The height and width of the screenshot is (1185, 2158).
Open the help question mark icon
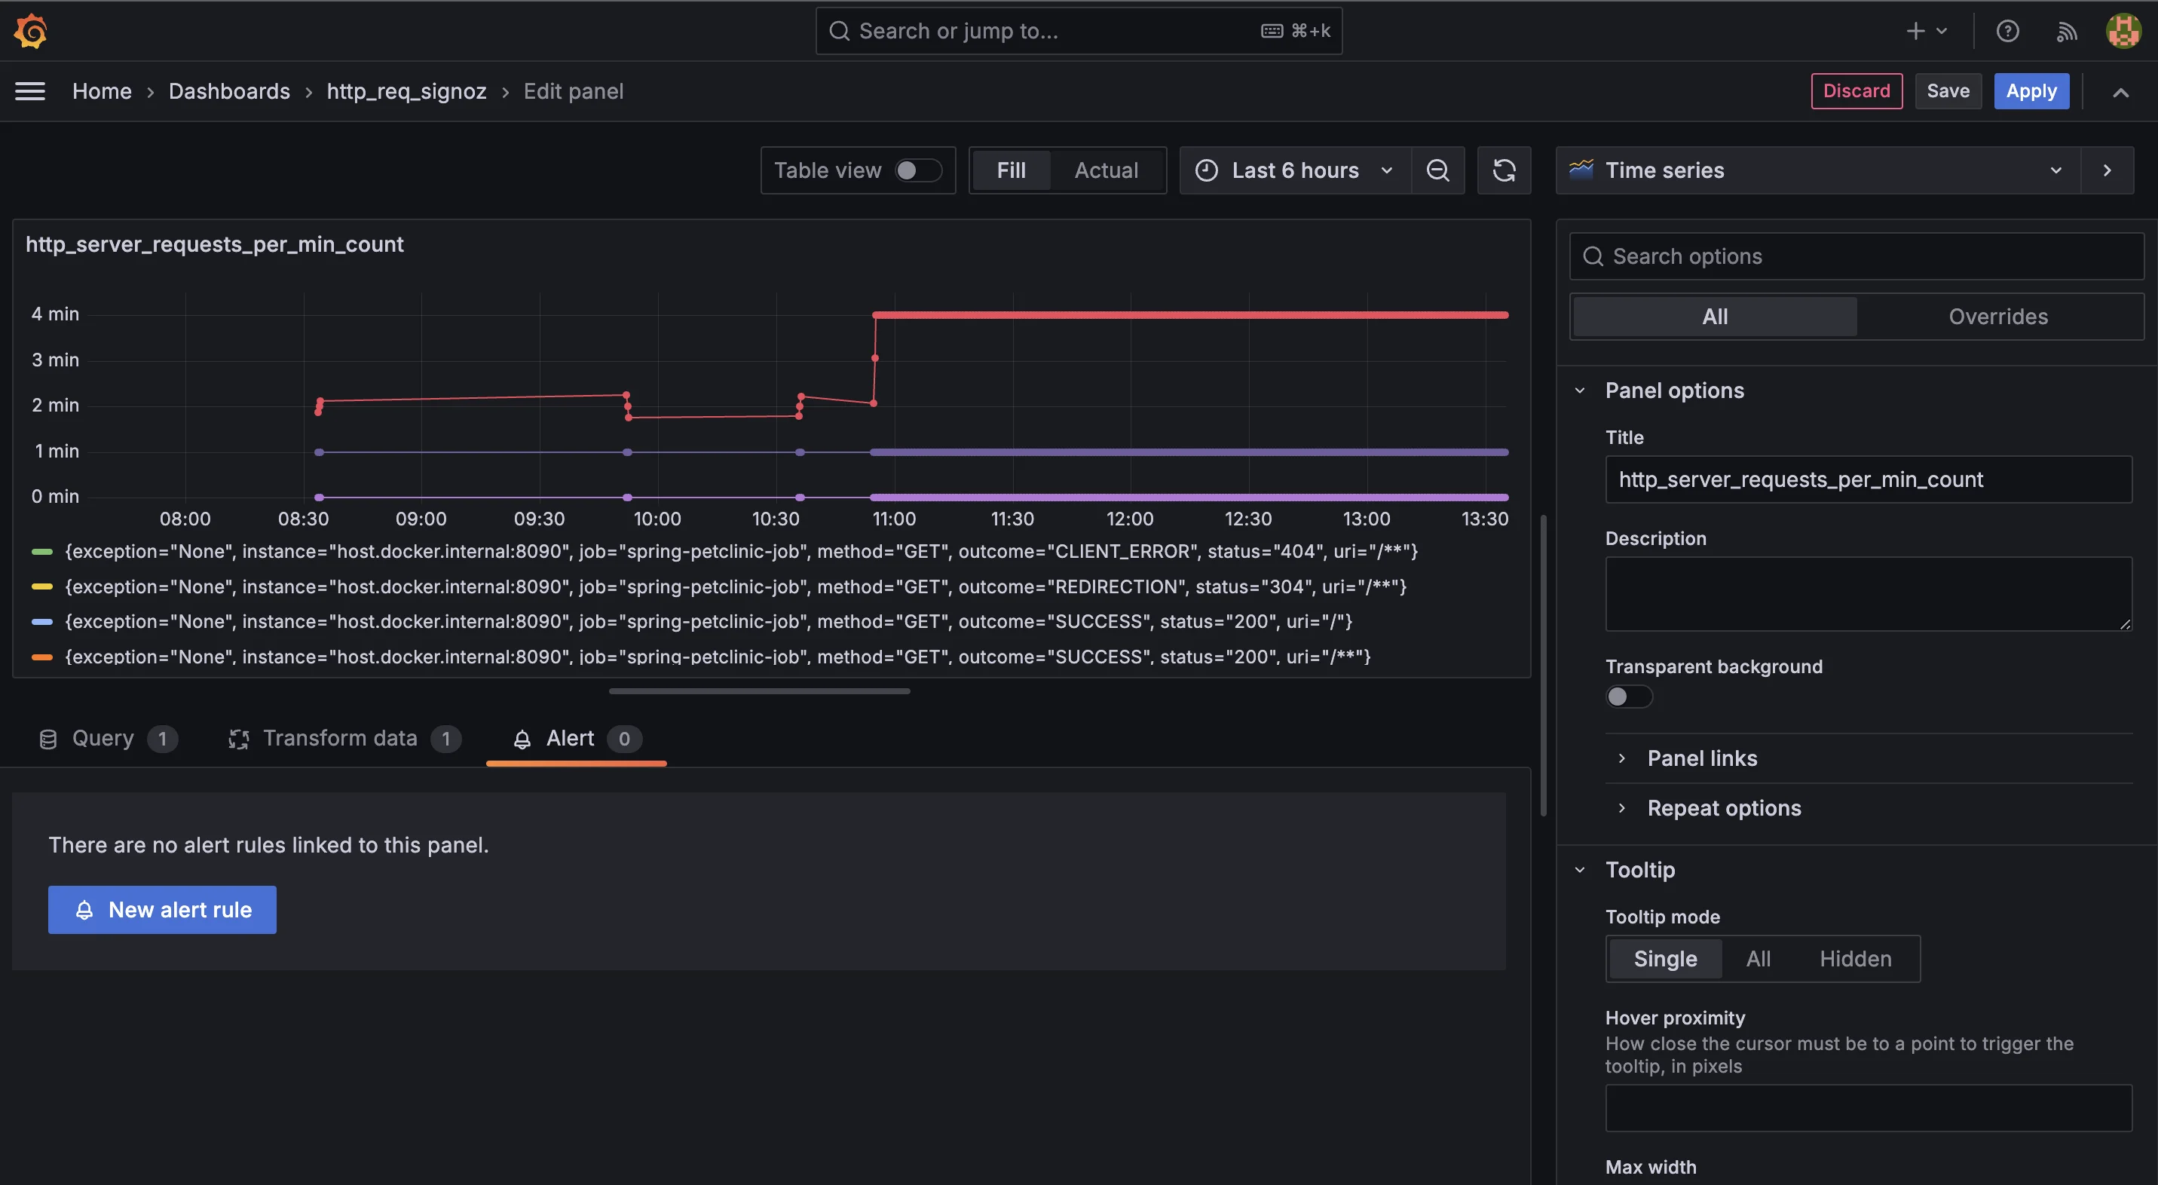2007,31
